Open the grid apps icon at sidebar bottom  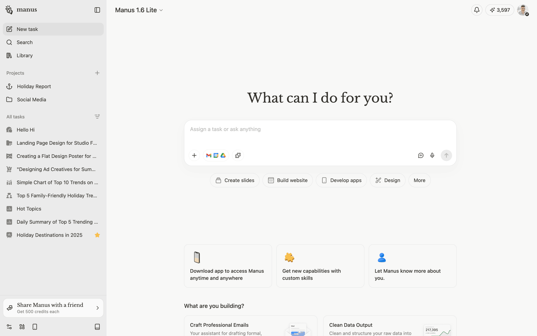(x=22, y=327)
